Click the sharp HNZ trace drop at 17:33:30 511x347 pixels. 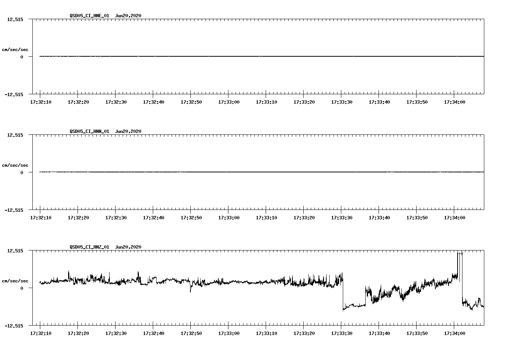point(343,292)
